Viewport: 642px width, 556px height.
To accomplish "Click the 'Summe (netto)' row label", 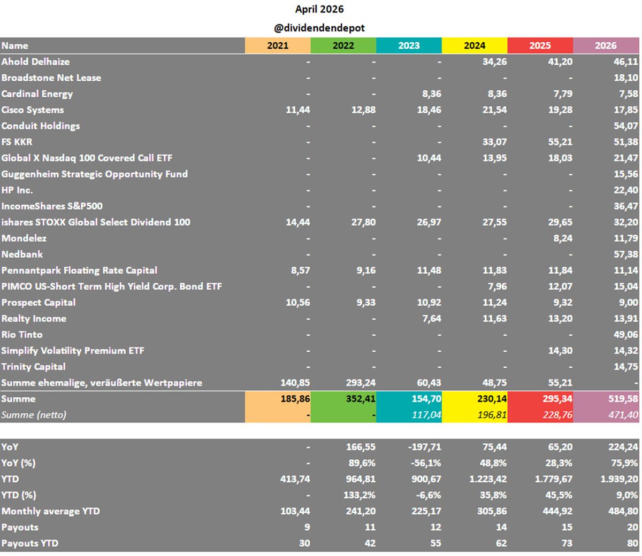I will pyautogui.click(x=34, y=414).
